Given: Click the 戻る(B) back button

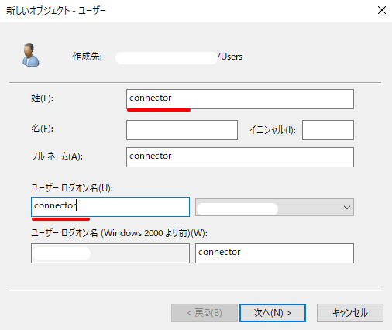Looking at the screenshot, I should 205,313.
